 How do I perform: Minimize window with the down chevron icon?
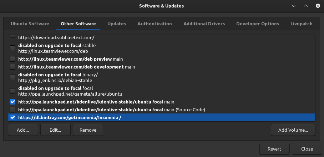pos(294,6)
